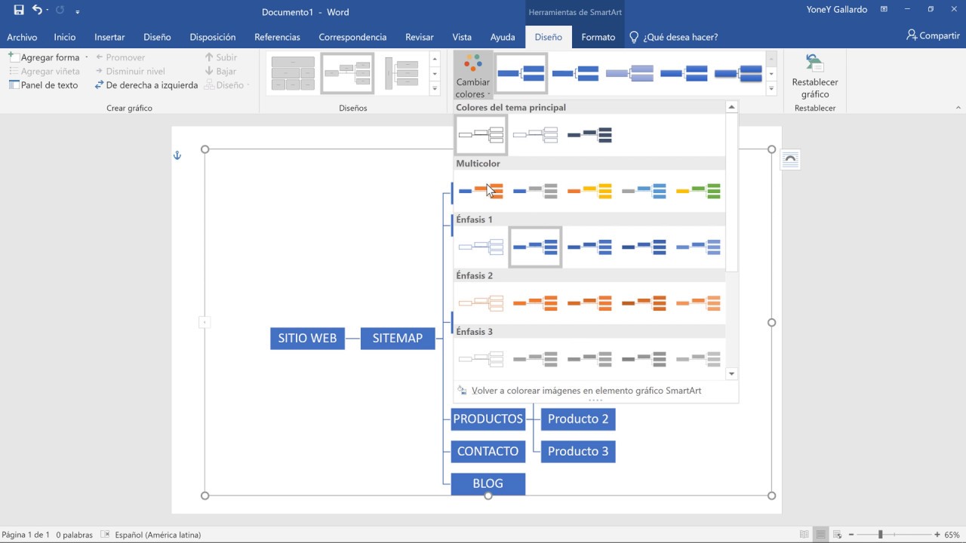Image resolution: width=966 pixels, height=543 pixels.
Task: Click the Save icon in title bar
Action: tap(19, 11)
